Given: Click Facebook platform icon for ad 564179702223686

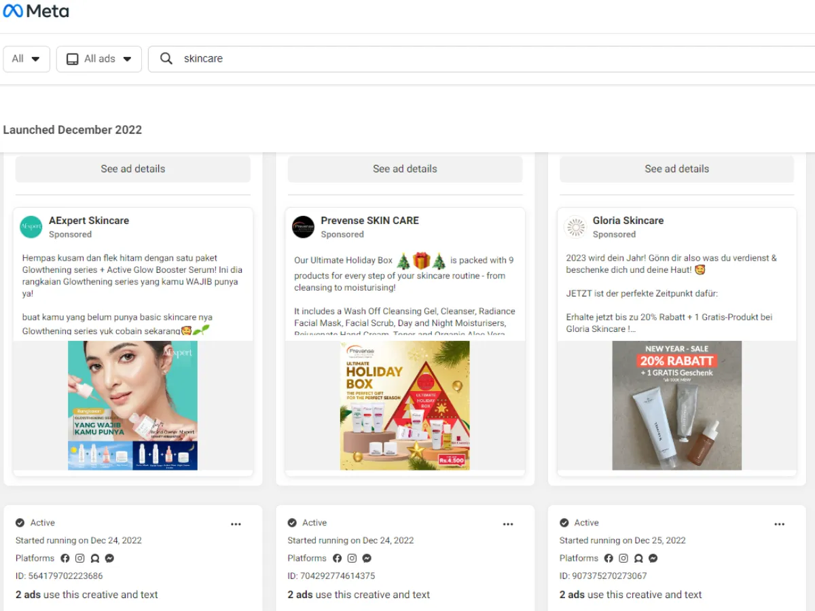Looking at the screenshot, I should [65, 558].
